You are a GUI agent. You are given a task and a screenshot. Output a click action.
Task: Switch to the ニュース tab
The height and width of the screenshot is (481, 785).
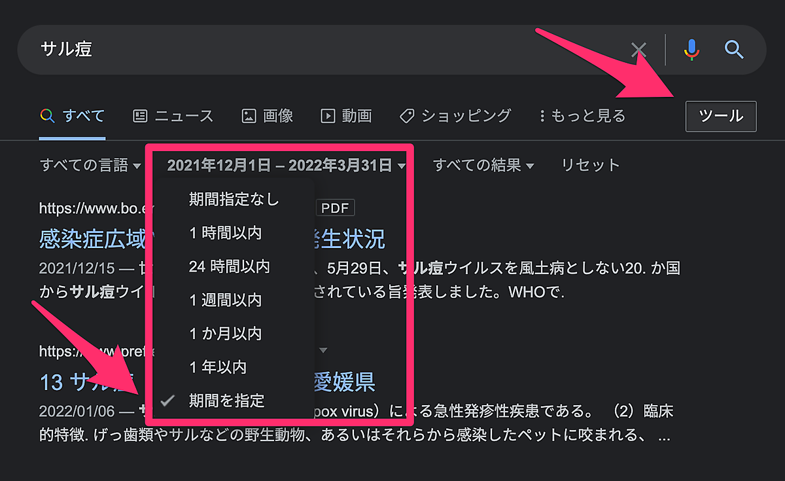point(173,116)
